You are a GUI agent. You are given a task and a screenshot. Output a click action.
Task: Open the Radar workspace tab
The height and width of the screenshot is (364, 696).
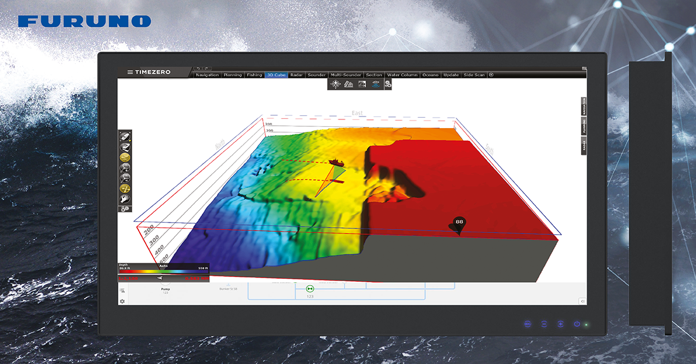point(296,75)
